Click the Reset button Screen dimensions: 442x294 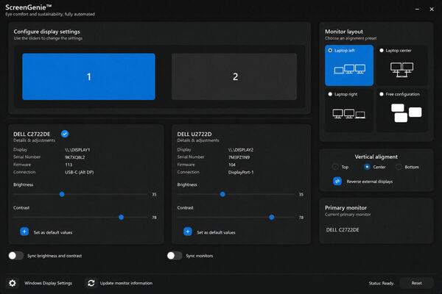point(416,283)
